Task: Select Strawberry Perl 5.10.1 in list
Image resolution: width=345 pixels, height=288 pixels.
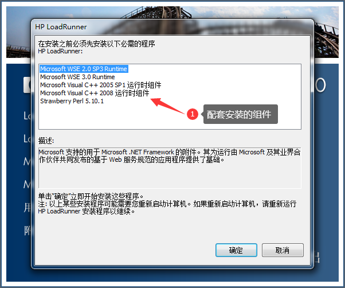Action: click(72, 101)
